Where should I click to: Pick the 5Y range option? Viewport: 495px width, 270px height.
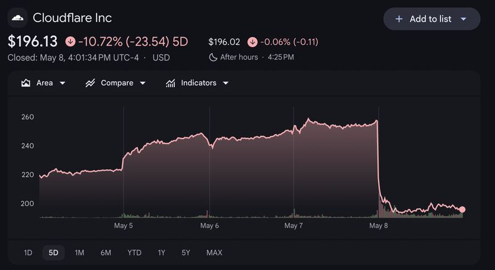click(186, 253)
